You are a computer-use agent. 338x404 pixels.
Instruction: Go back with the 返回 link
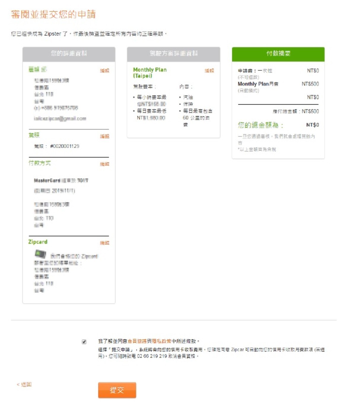point(24,384)
